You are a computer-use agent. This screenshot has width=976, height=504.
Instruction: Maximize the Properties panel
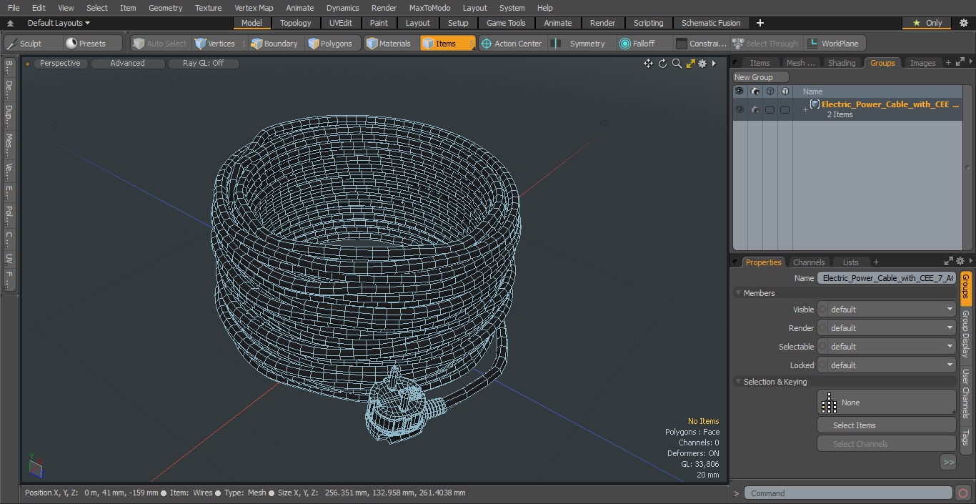[949, 261]
